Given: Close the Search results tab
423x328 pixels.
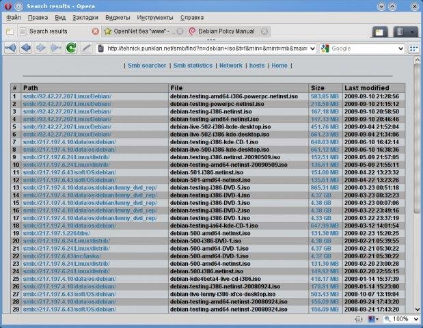Looking at the screenshot, I should [x=95, y=31].
